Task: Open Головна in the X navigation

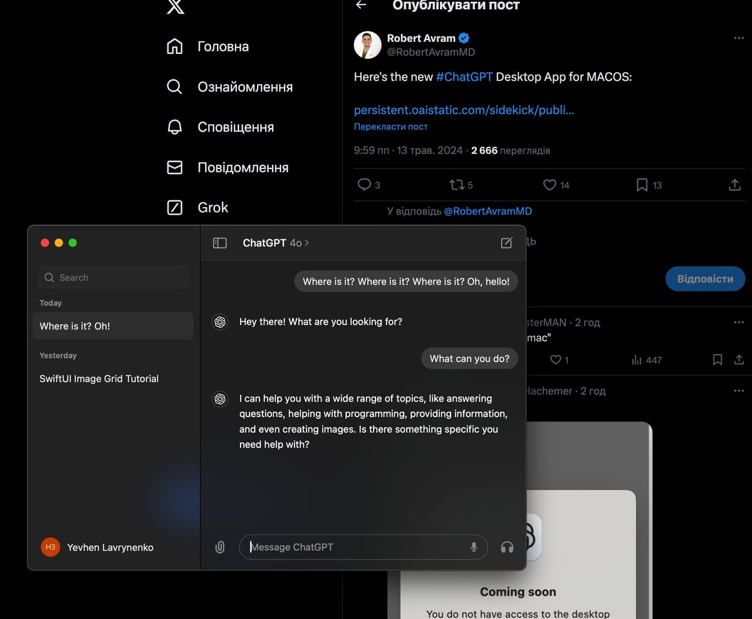Action: 223,46
